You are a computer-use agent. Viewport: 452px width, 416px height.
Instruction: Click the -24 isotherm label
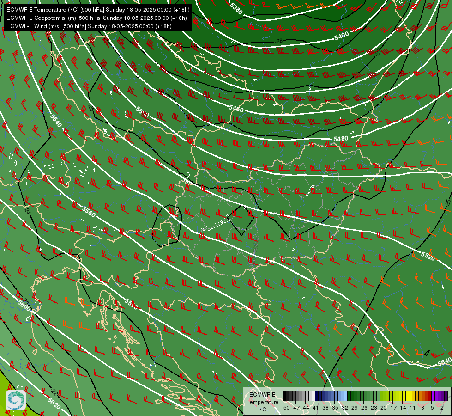[27, 211]
